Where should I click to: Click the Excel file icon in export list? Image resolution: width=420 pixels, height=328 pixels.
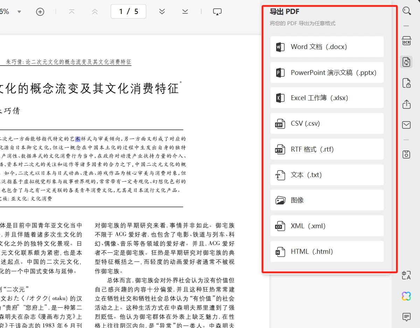coord(280,98)
